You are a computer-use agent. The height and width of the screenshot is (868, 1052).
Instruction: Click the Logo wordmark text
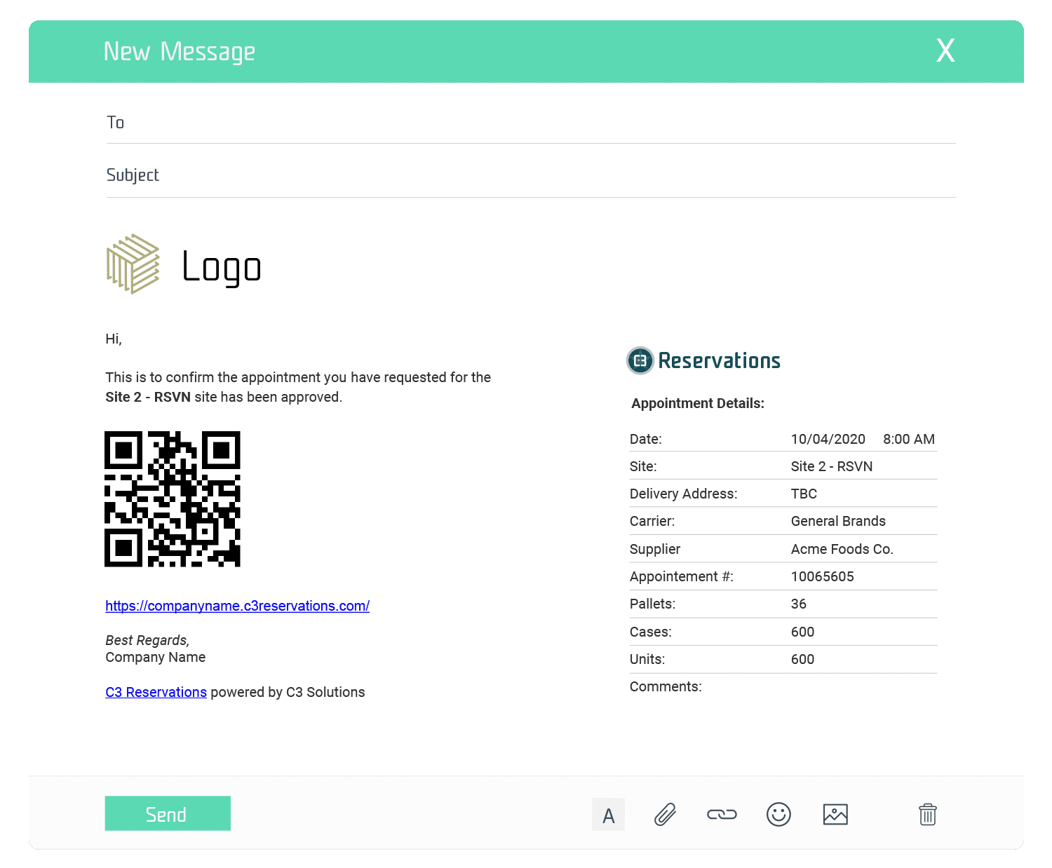pos(222,268)
